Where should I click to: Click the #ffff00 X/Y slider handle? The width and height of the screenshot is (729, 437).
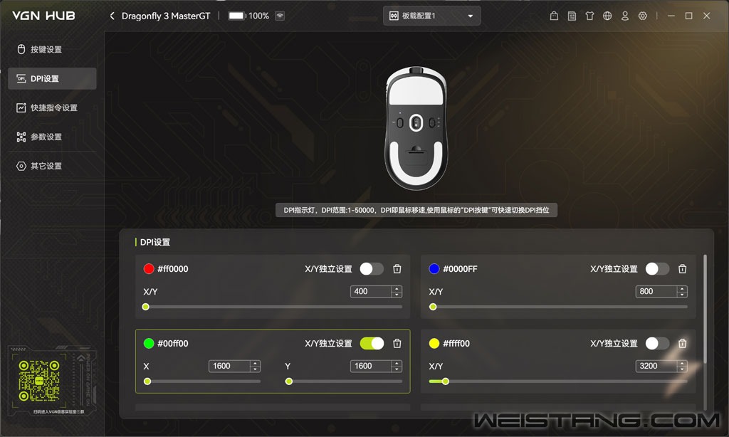tap(446, 381)
